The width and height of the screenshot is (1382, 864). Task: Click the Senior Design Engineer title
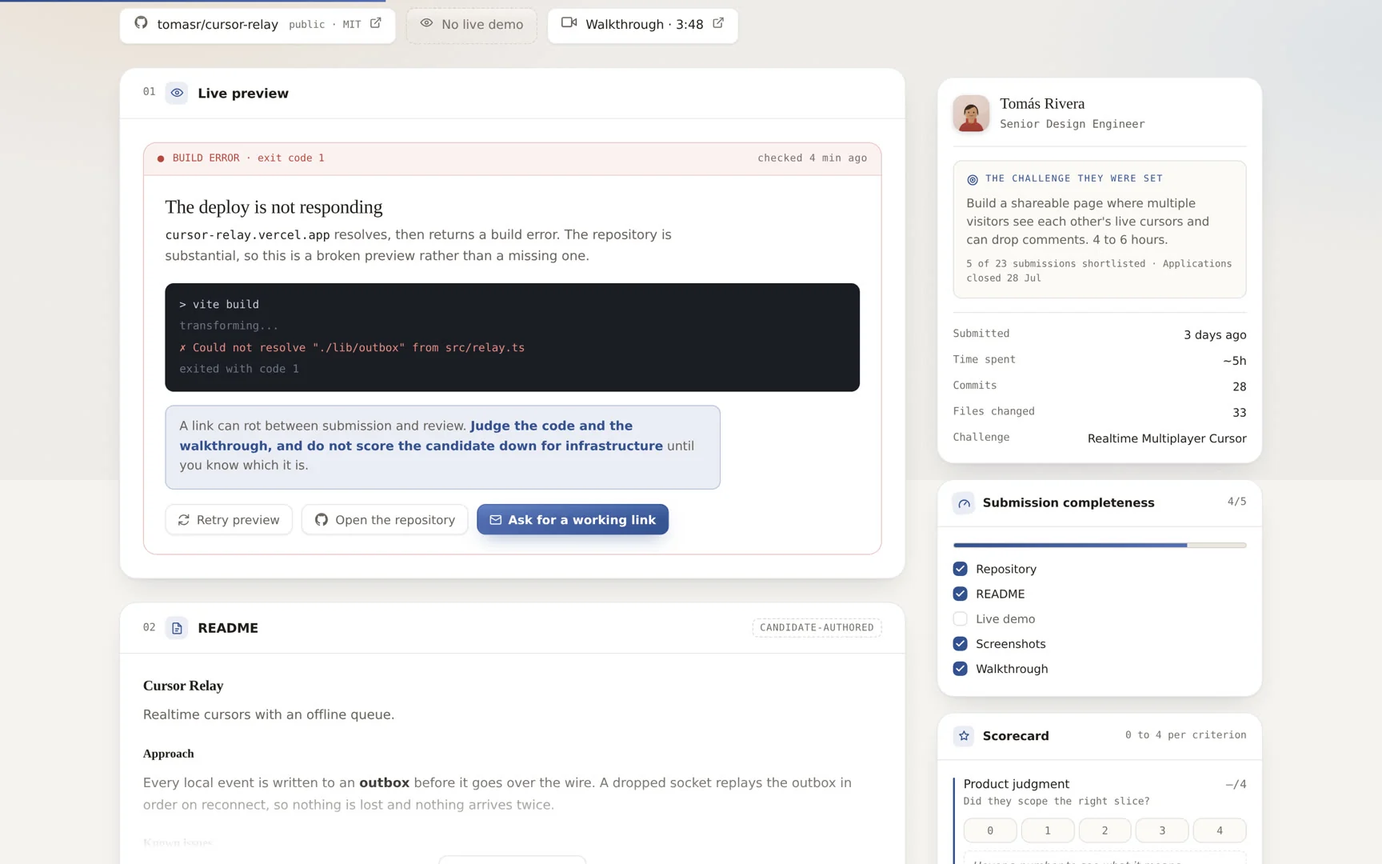pos(1072,124)
